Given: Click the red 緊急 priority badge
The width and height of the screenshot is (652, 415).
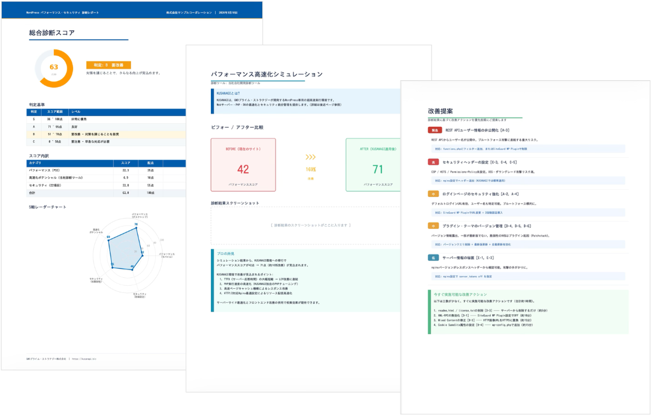Looking at the screenshot, I should 434,130.
